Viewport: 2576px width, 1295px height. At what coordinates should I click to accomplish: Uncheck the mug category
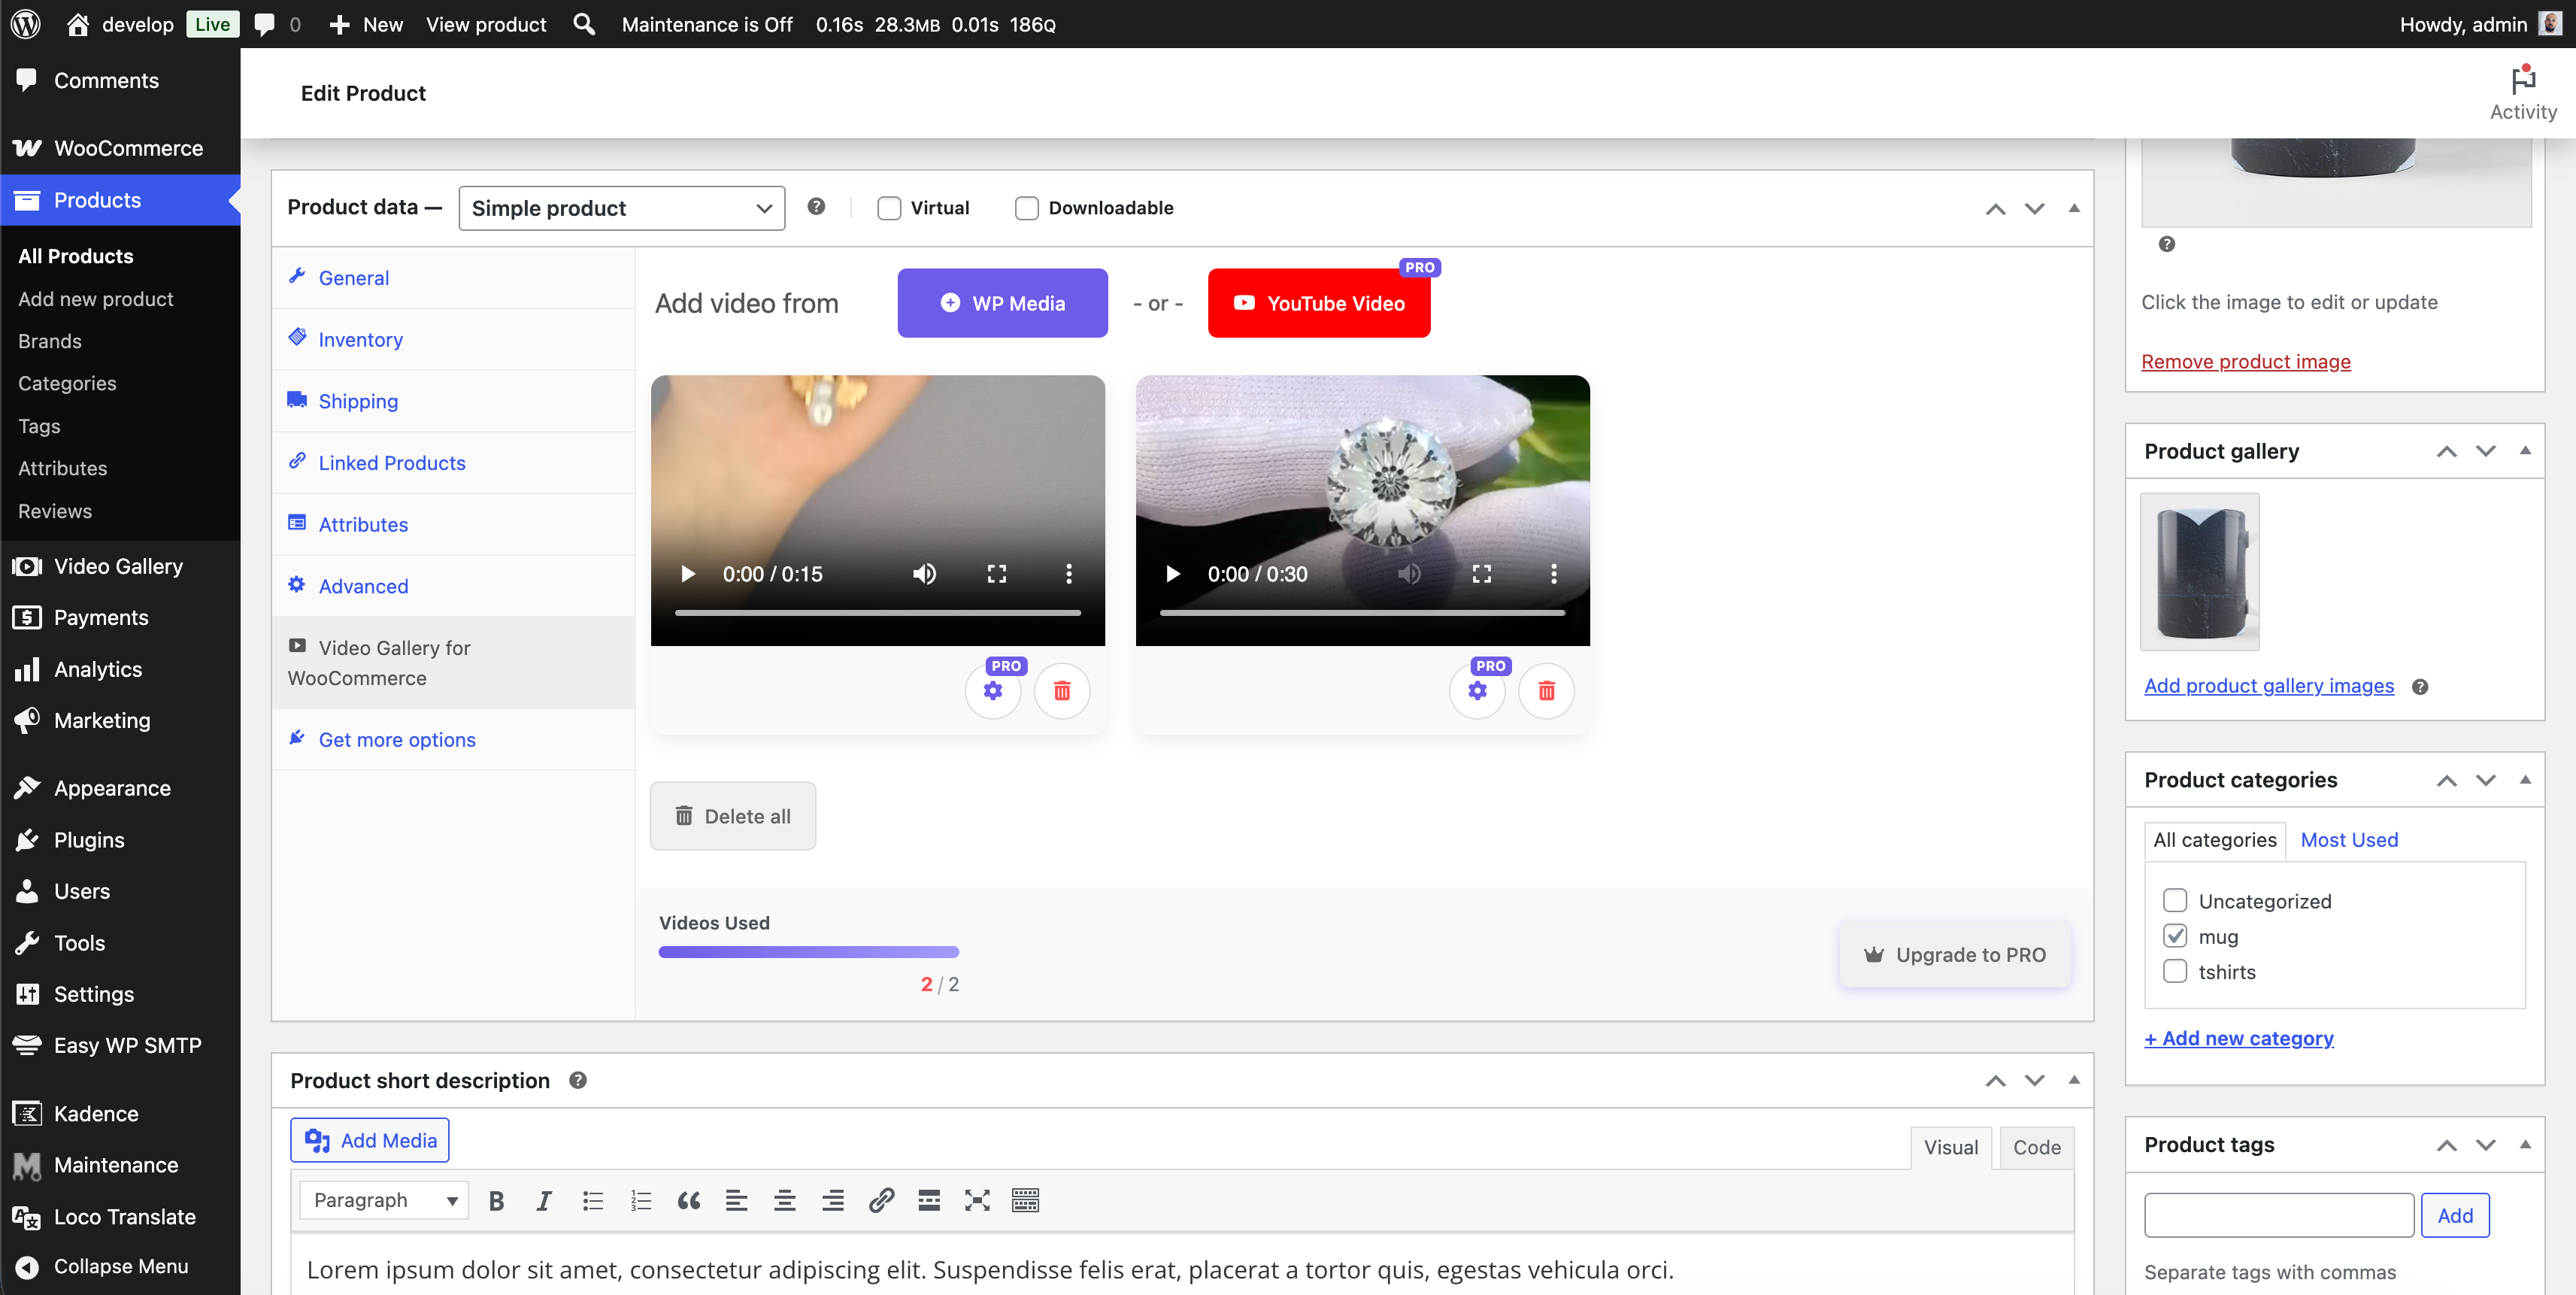[2175, 936]
